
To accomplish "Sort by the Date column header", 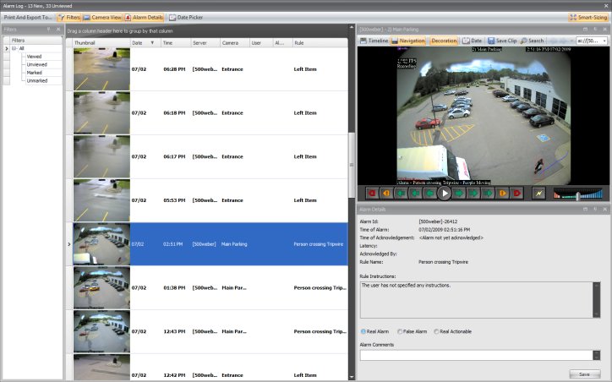I will tap(145, 43).
